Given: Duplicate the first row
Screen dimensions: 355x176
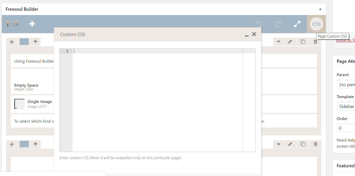Looking at the screenshot, I should coord(303,42).
